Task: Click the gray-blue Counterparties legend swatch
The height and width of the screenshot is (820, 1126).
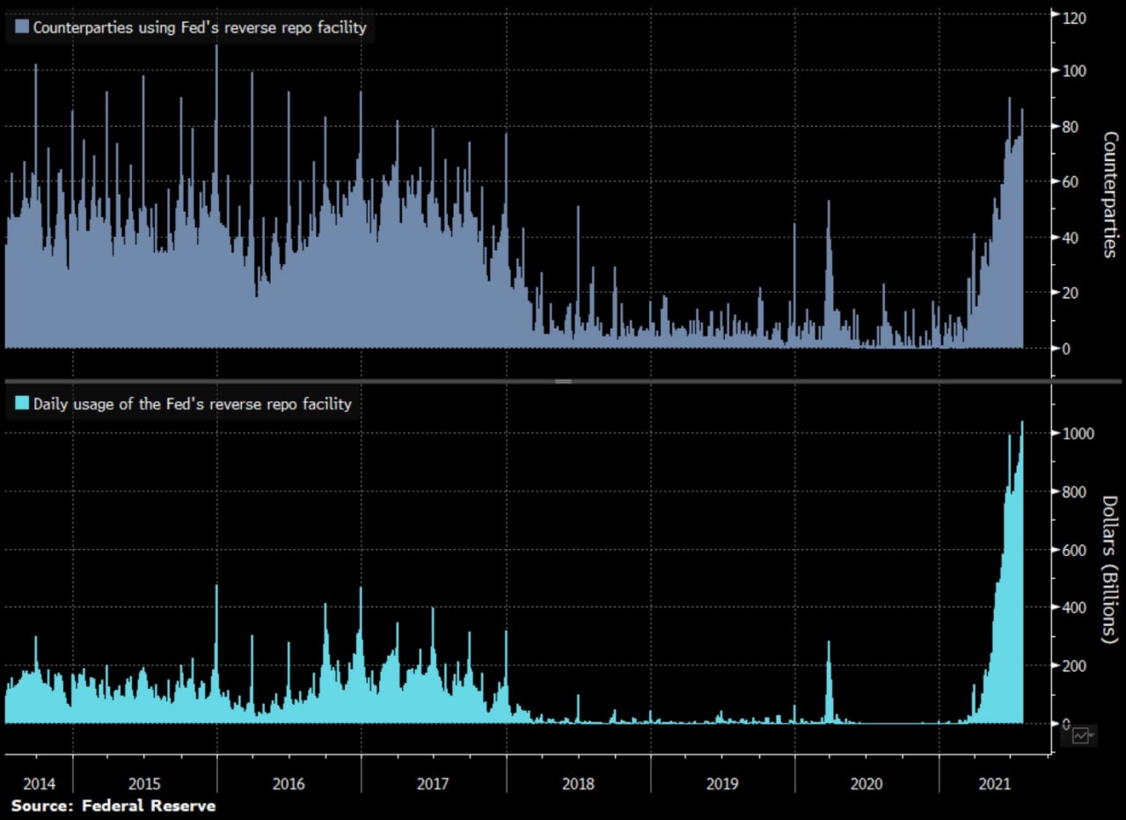Action: [x=21, y=27]
